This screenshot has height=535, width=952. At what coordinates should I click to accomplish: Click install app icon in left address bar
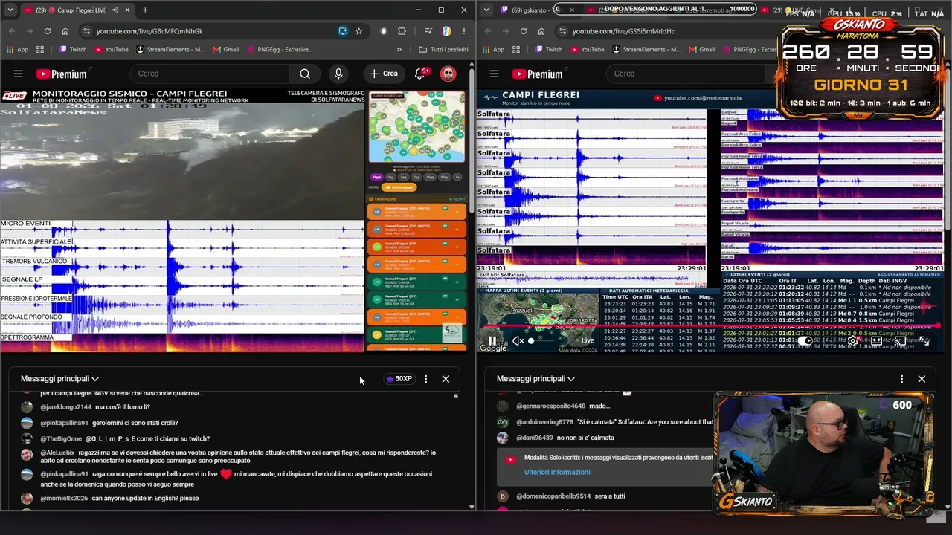pos(343,31)
